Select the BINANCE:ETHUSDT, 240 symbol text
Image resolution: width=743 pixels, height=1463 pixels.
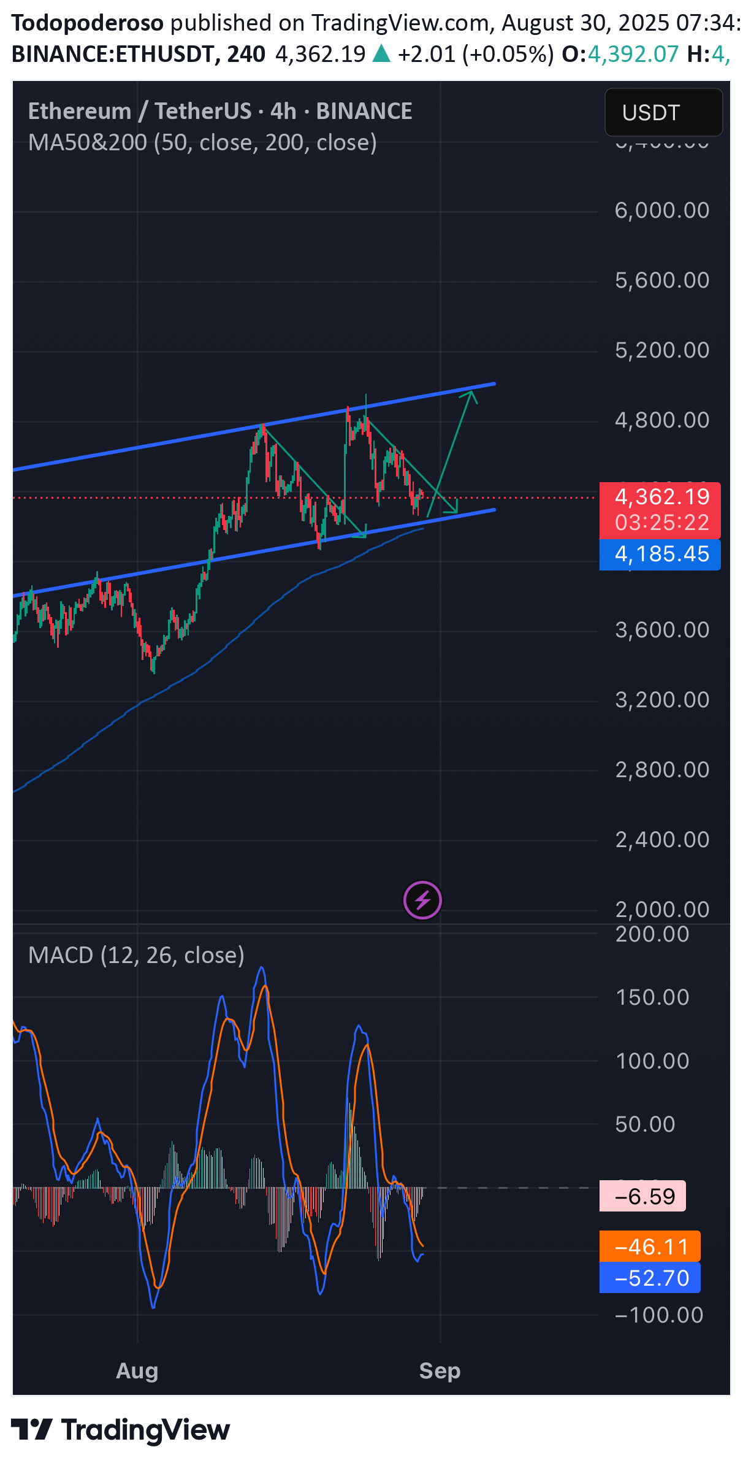click(x=139, y=55)
